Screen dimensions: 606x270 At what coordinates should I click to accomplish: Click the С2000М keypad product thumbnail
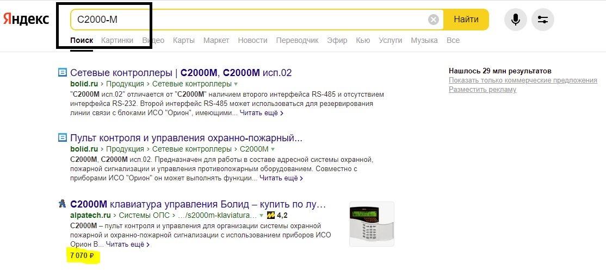[372, 224]
